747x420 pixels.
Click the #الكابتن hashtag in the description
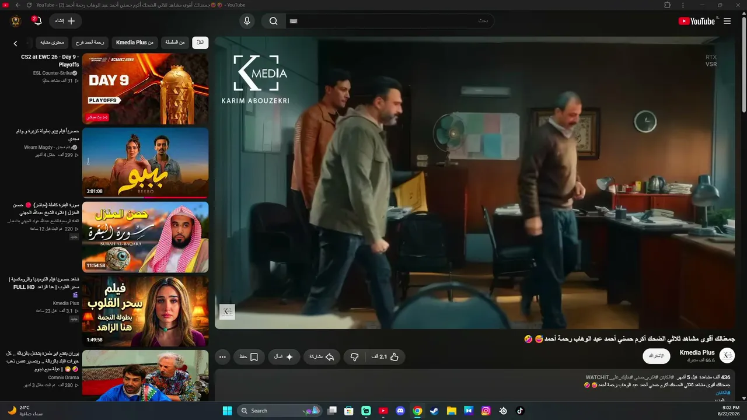click(724, 393)
